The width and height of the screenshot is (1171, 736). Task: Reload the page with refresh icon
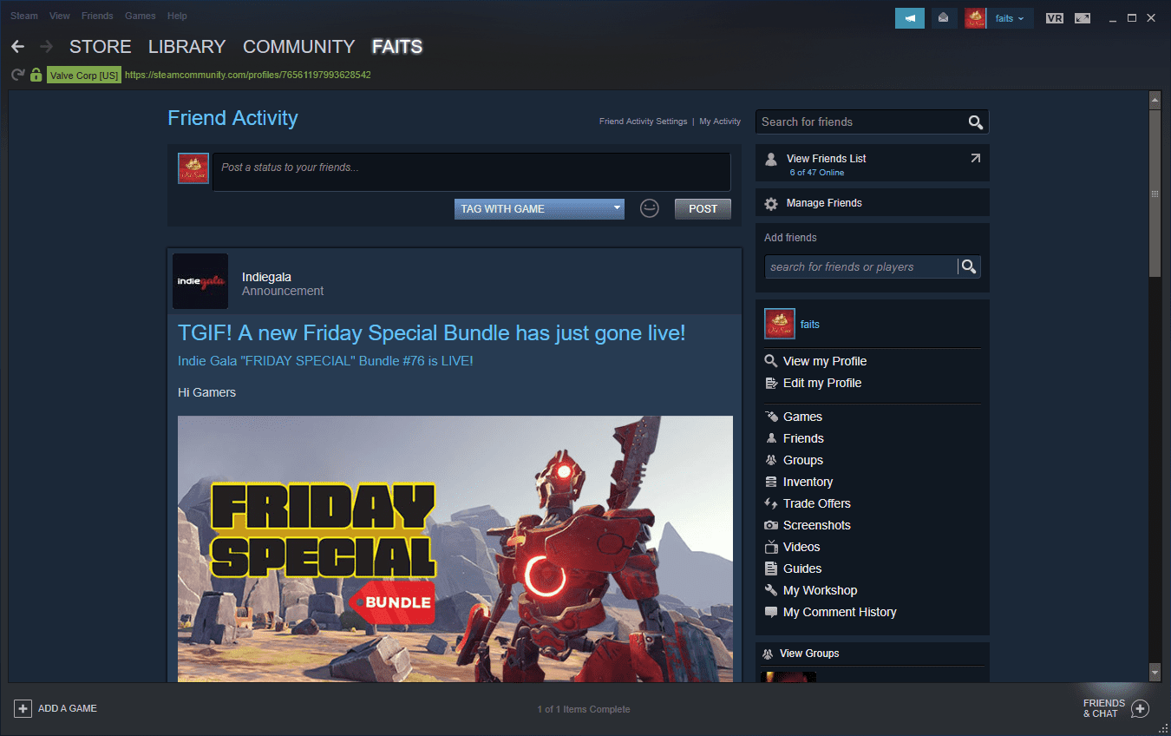click(x=17, y=76)
